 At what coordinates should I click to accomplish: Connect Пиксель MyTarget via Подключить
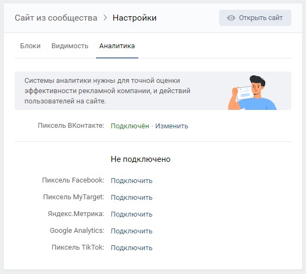click(x=131, y=198)
